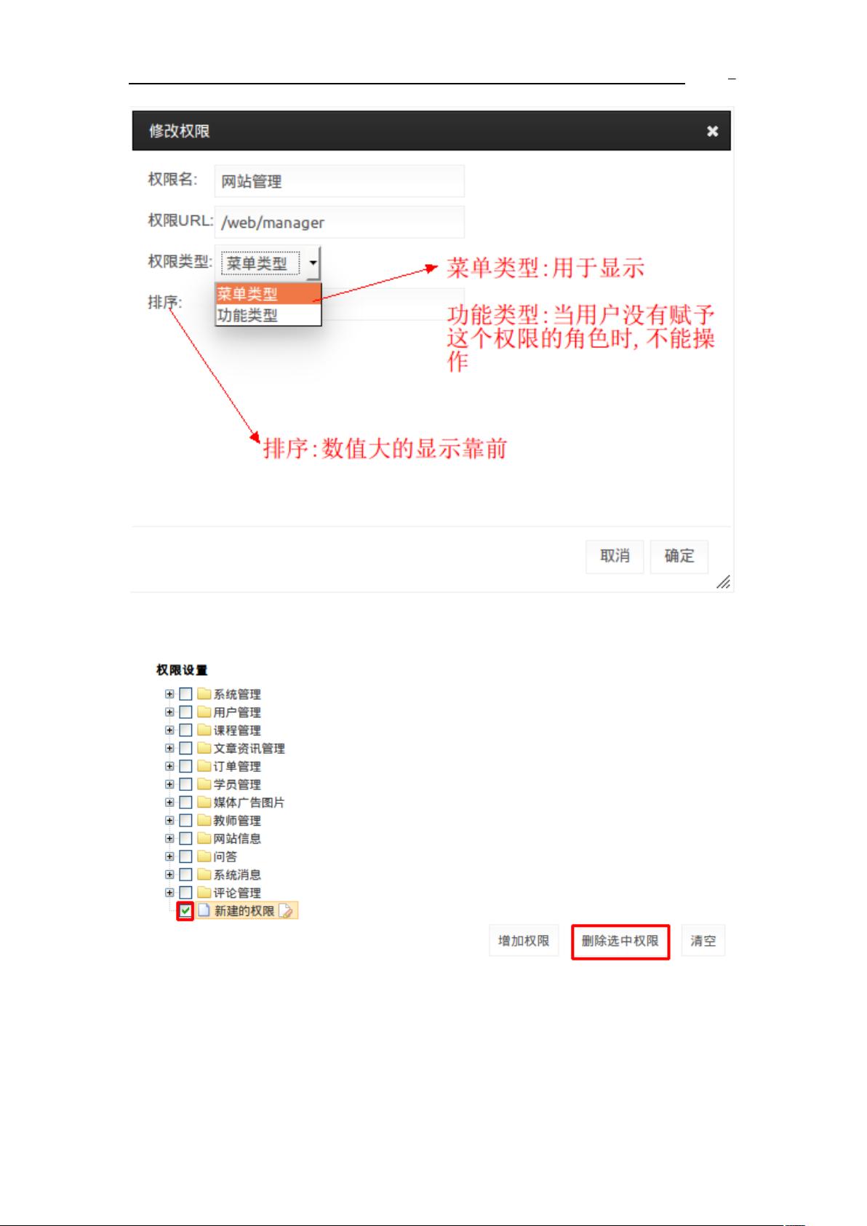Close the 修改权限 dialog with the X

pos(713,131)
